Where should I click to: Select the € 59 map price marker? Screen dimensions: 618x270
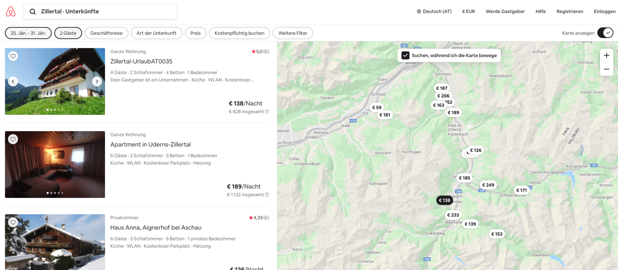click(377, 108)
